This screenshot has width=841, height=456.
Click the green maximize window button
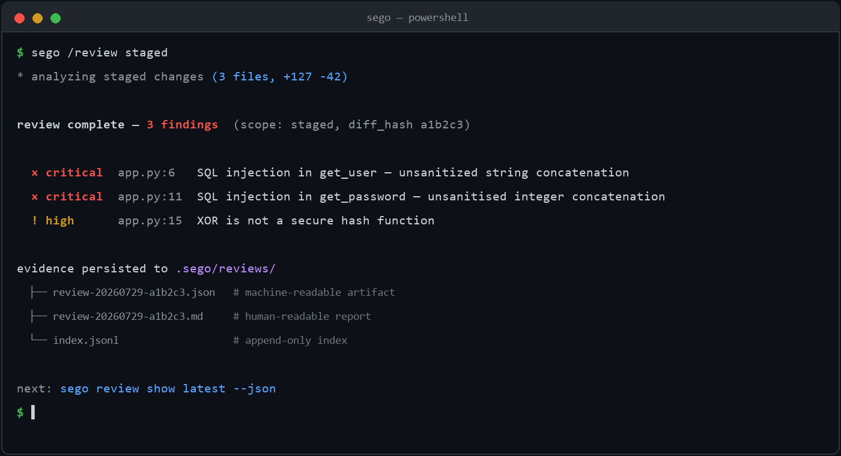point(55,18)
